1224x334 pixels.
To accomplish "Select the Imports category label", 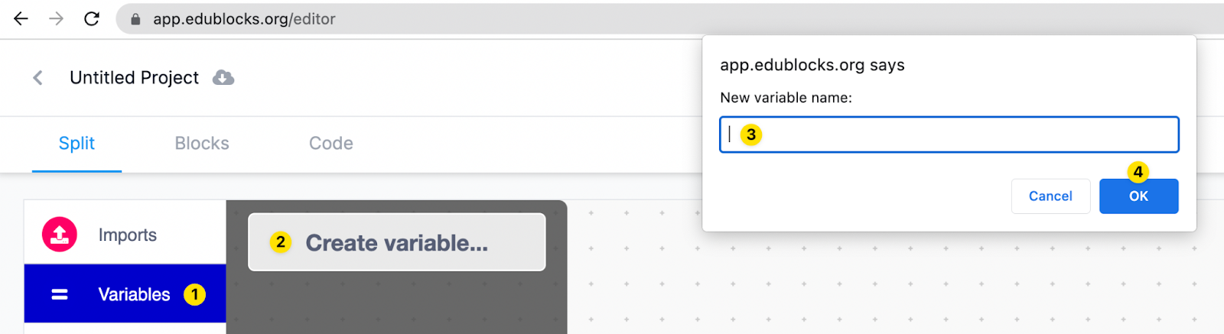I will [128, 235].
